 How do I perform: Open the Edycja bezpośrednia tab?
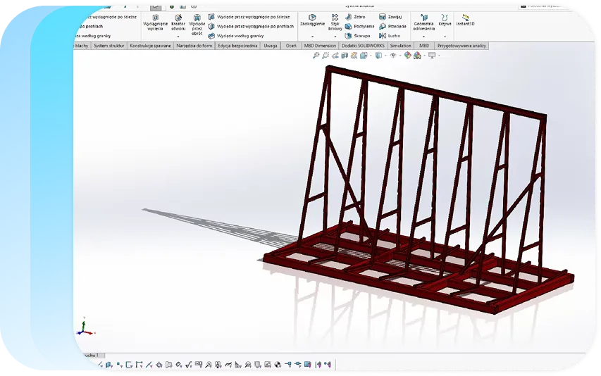coord(237,46)
